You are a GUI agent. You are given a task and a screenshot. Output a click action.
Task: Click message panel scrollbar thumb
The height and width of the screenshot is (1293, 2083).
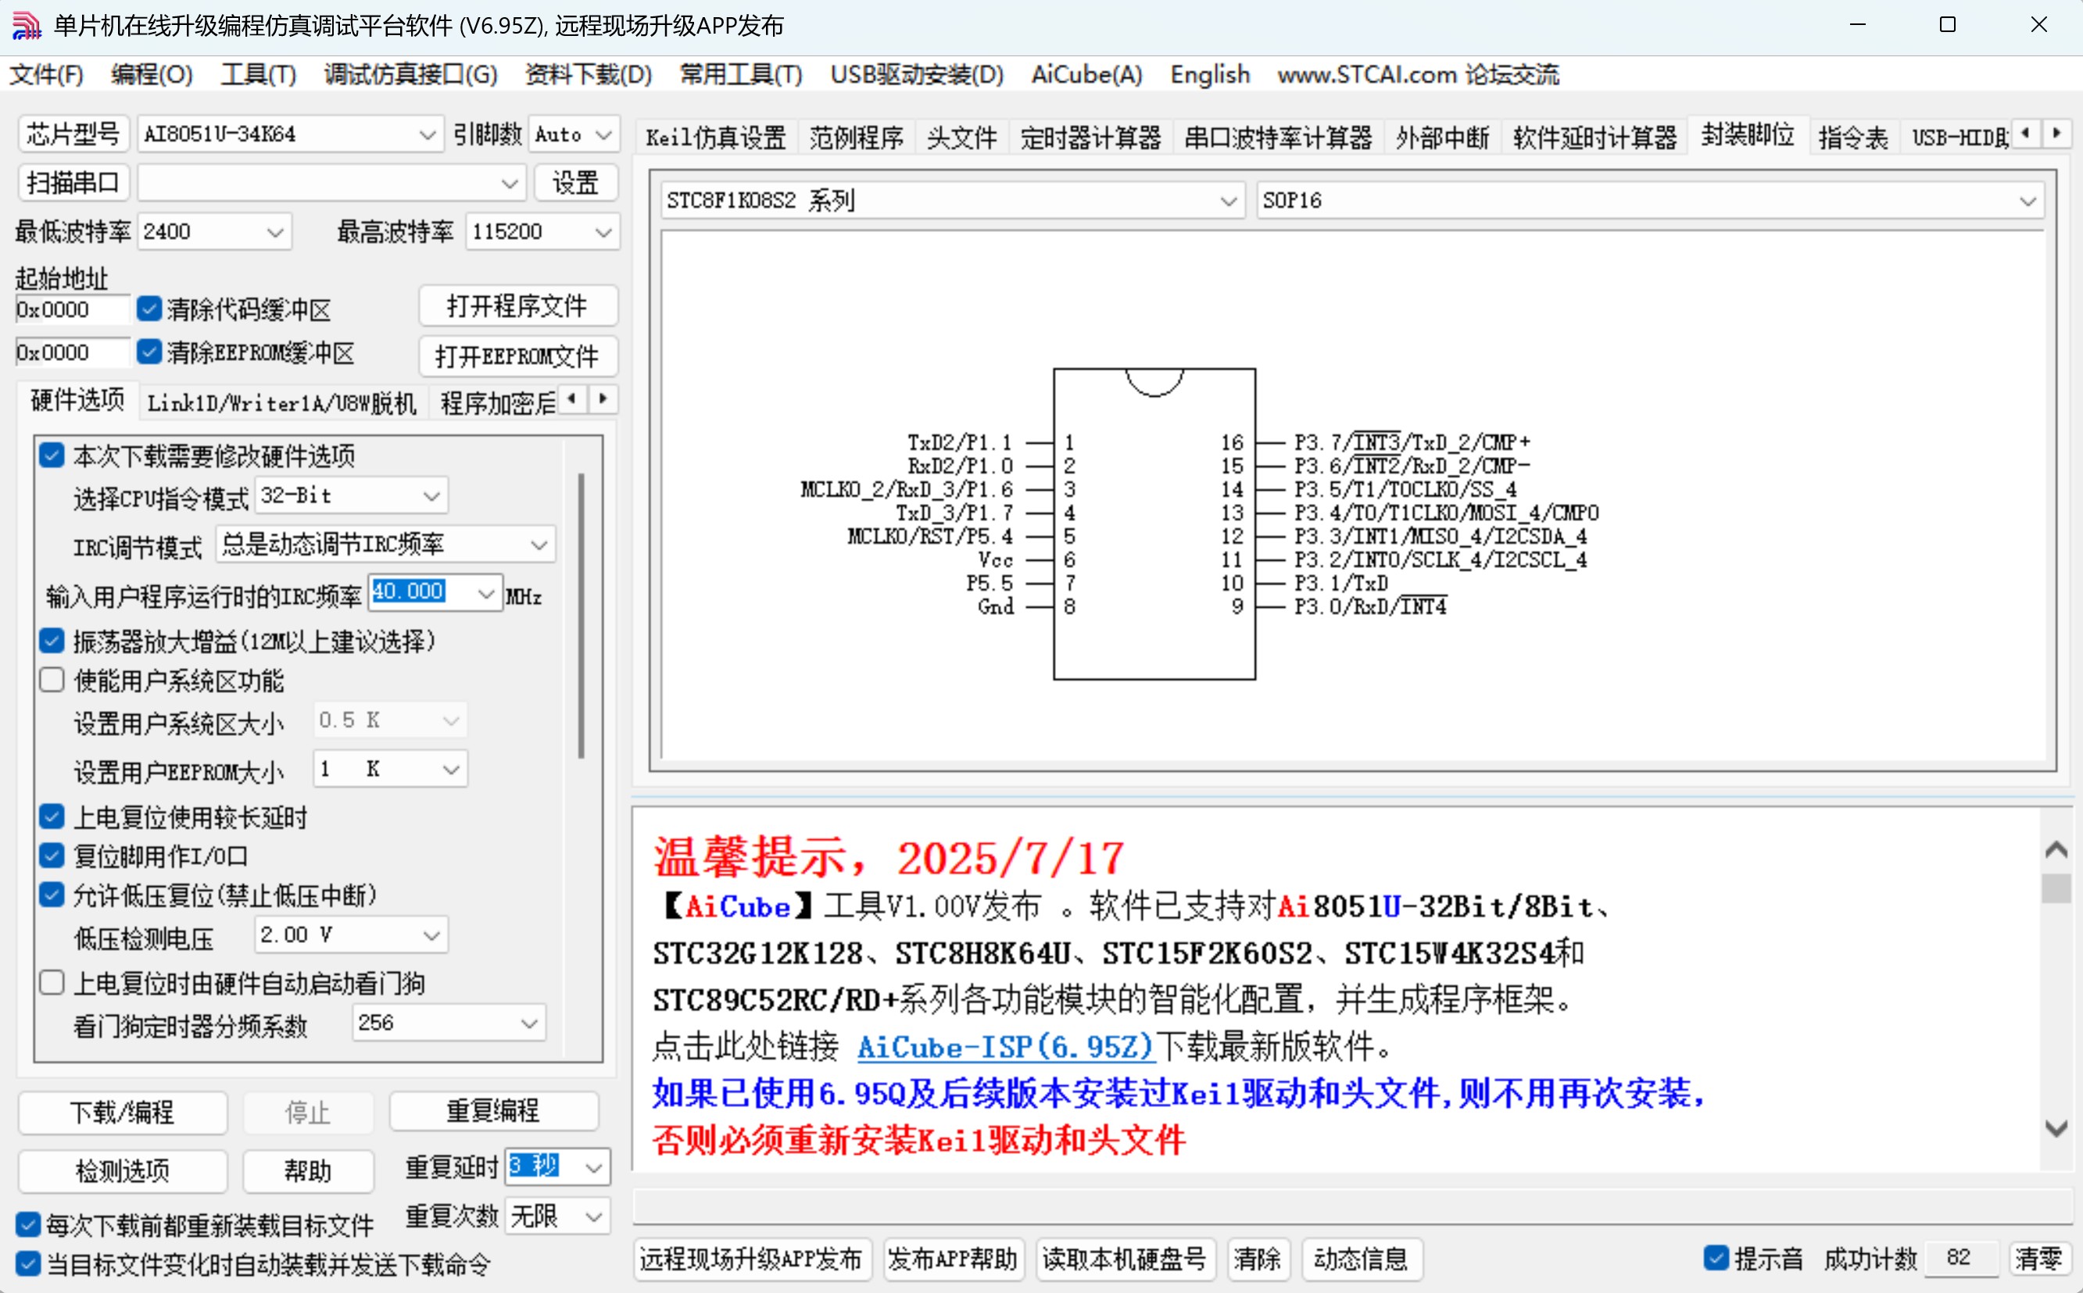2056,887
